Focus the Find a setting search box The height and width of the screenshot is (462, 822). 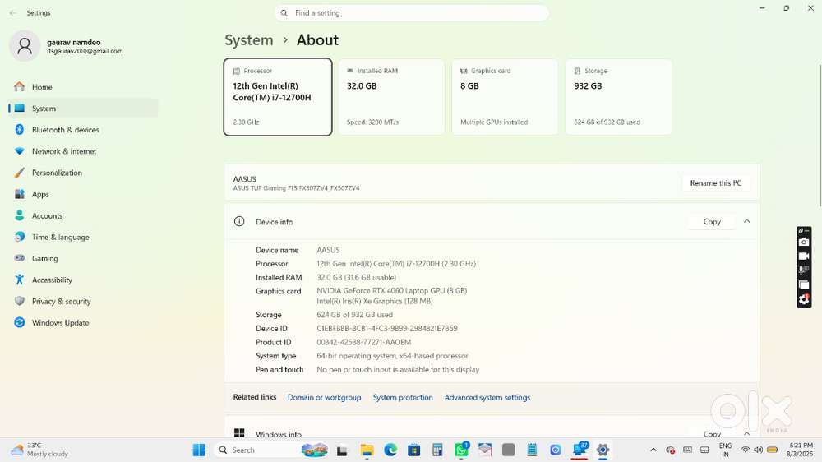(411, 12)
